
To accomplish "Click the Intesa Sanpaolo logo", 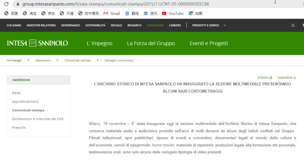I will [37, 43].
